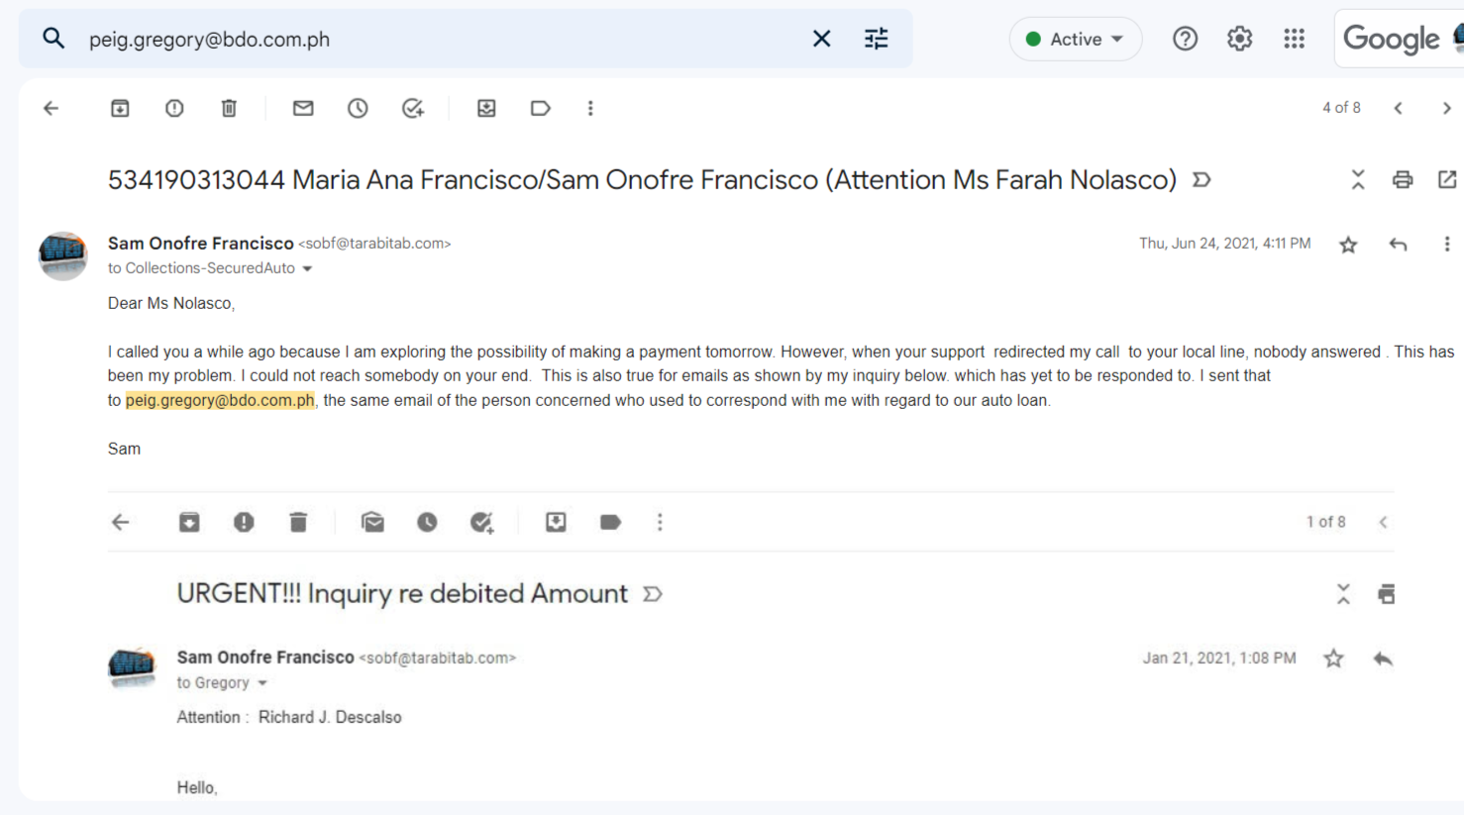Open Google apps grid icon
This screenshot has height=815, width=1464.
point(1294,39)
